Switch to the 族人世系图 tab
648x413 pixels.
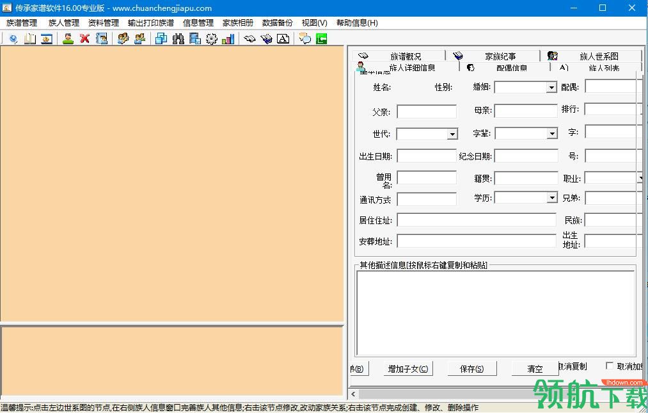pos(591,56)
